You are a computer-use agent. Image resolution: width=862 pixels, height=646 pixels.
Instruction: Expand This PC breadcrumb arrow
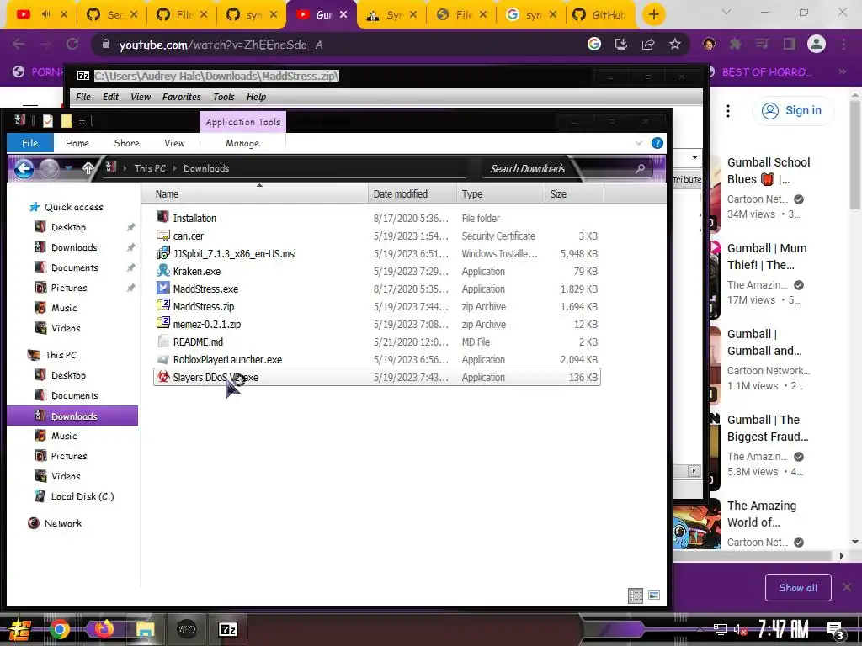click(175, 168)
